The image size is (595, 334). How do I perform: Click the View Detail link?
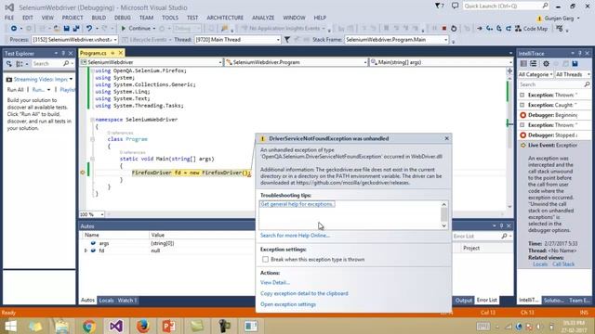pyautogui.click(x=275, y=282)
